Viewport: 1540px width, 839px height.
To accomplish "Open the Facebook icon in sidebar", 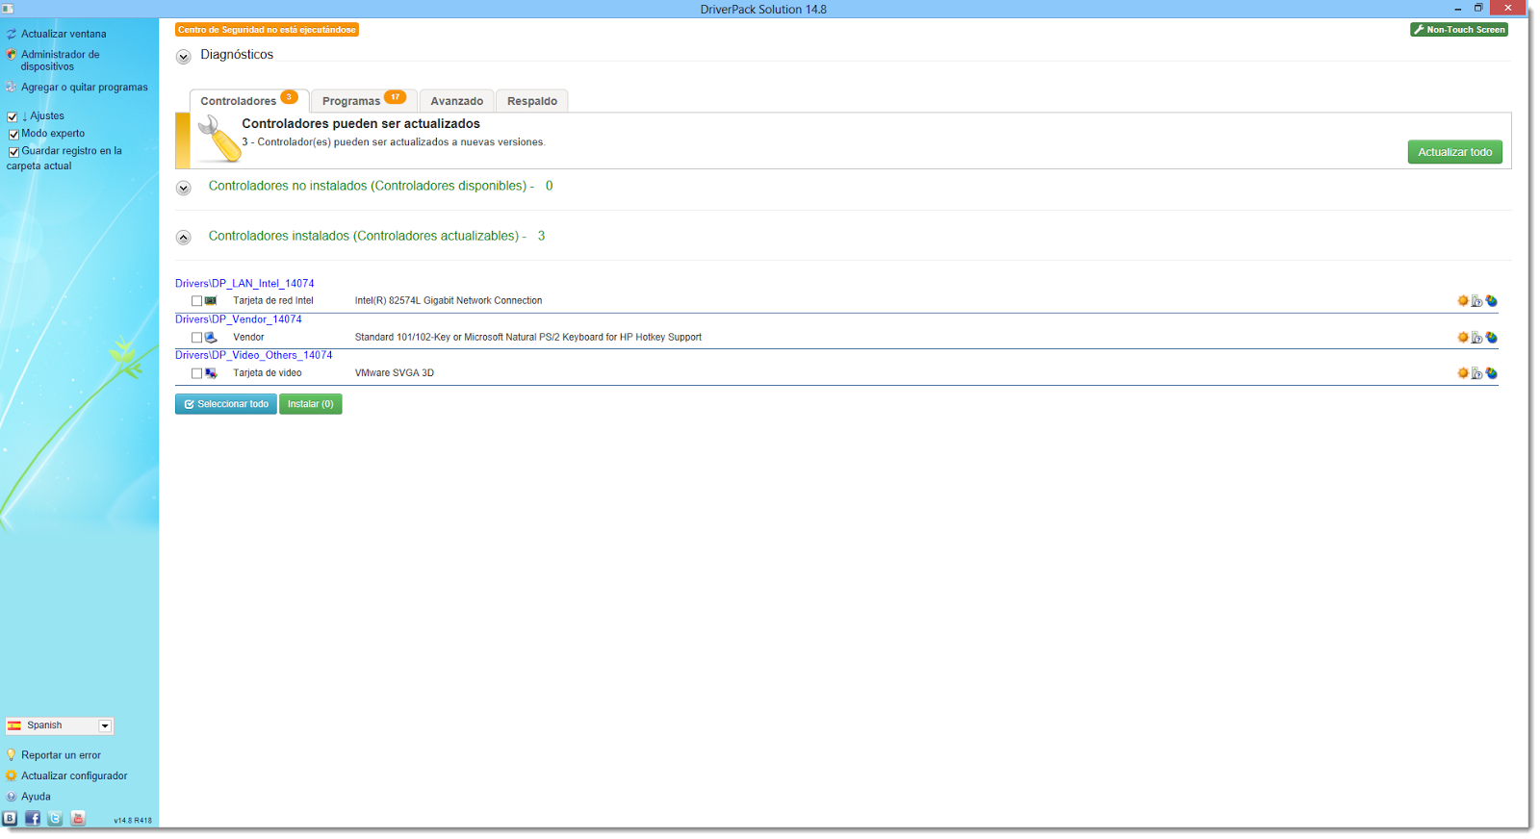I will click(33, 818).
